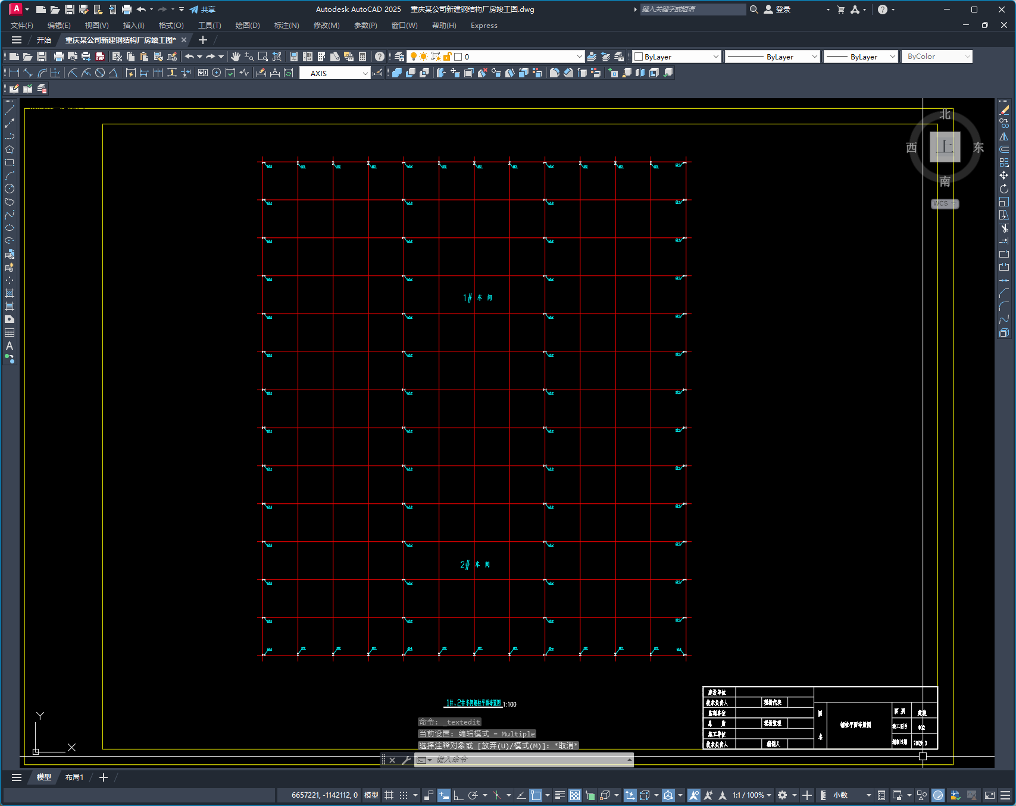Toggle object snap
1016x806 pixels.
coord(536,795)
